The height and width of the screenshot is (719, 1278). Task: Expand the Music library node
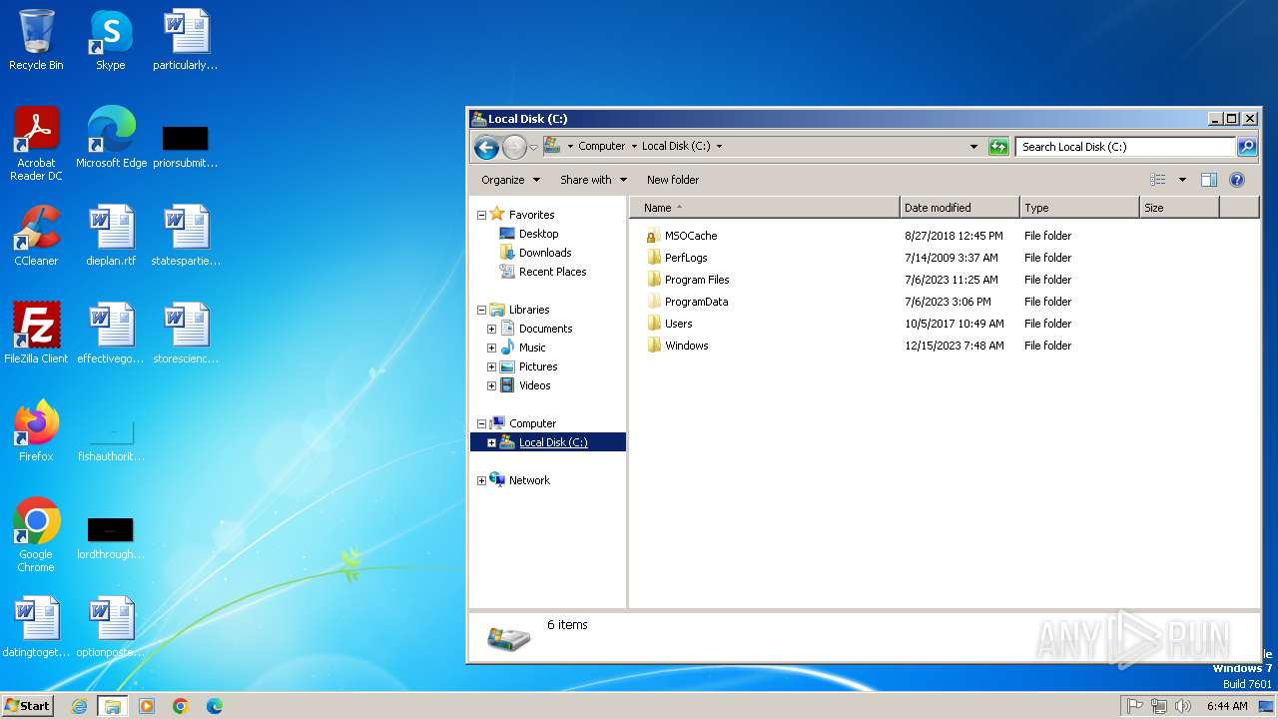491,348
